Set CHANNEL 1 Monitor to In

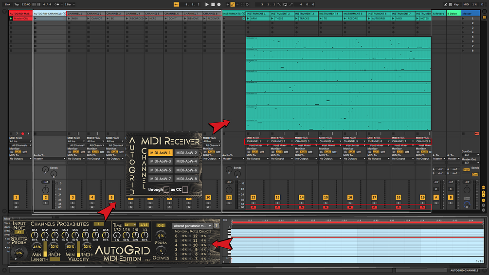(70, 152)
